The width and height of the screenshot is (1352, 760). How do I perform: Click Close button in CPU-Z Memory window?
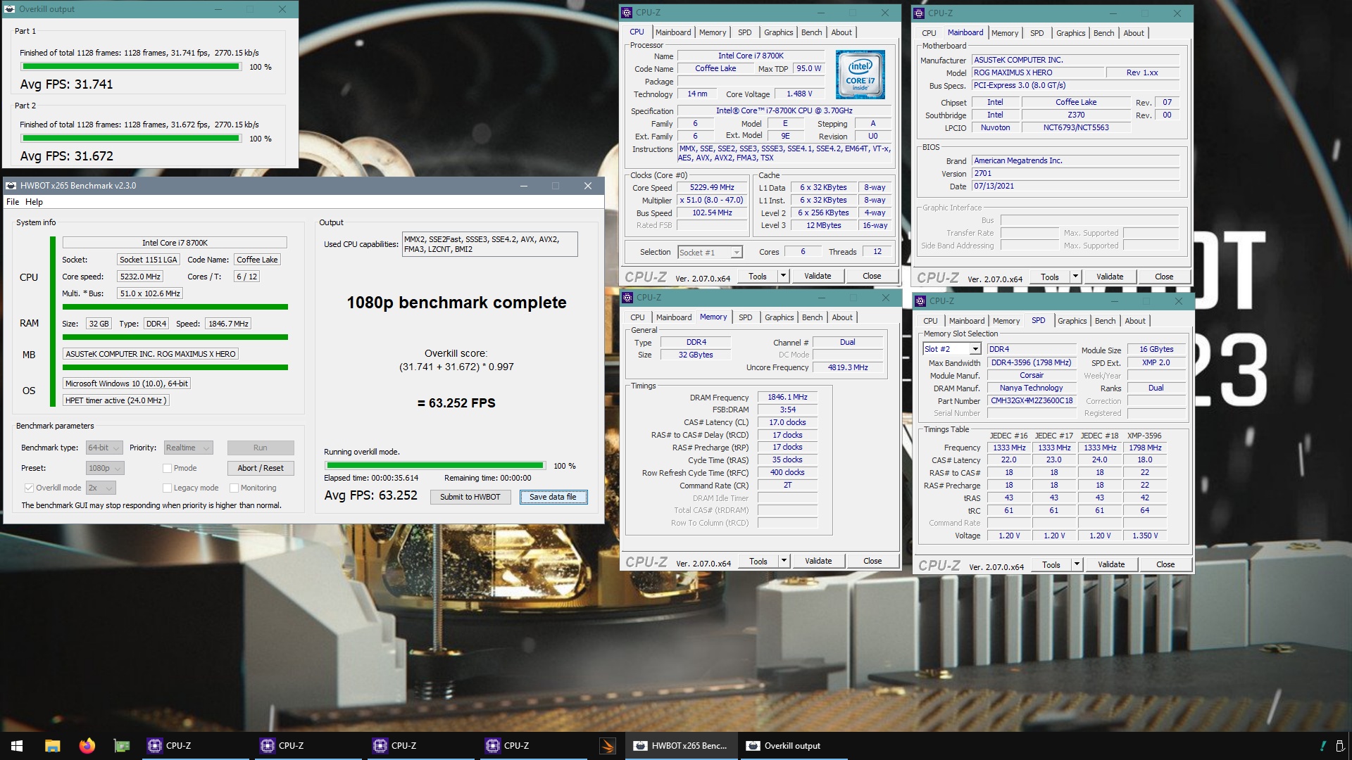click(x=872, y=561)
